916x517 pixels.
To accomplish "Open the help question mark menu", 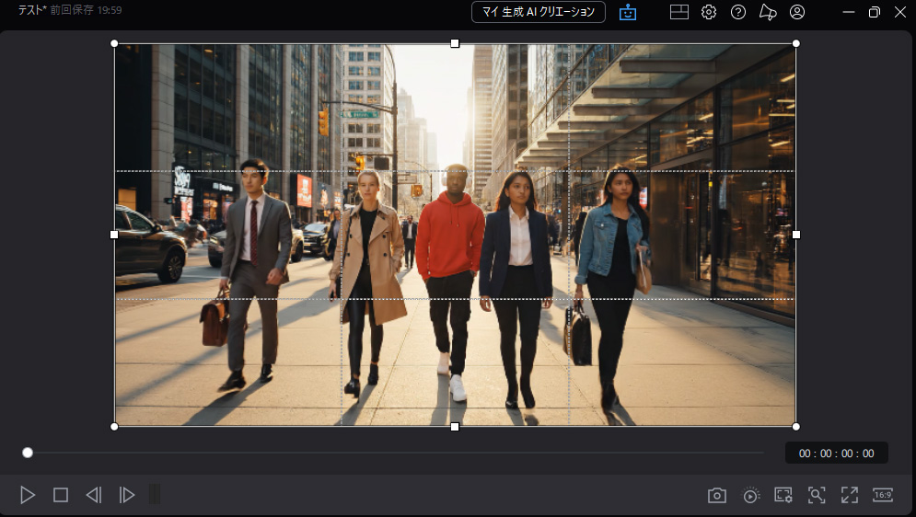I will [x=738, y=12].
